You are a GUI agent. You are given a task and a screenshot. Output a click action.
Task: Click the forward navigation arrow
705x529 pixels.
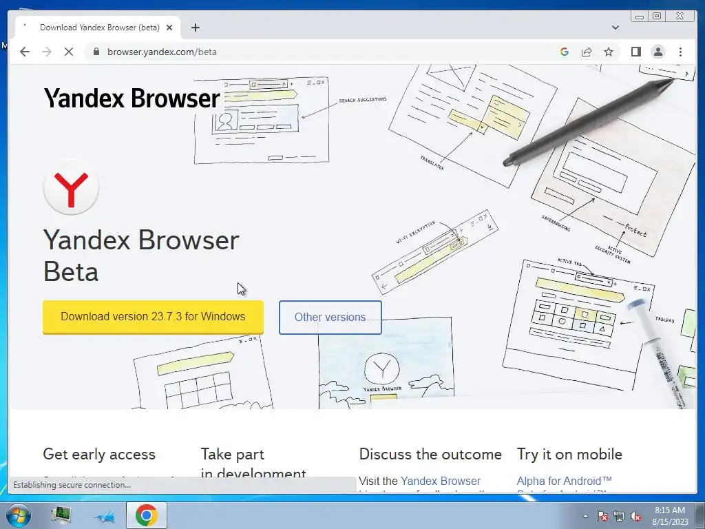(x=47, y=52)
